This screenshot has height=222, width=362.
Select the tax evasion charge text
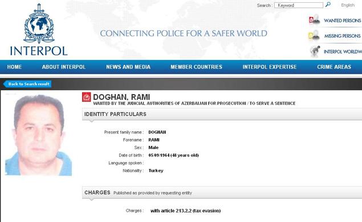point(185,211)
